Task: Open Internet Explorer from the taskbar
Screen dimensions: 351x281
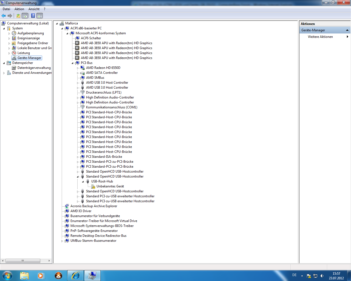Action: [x=75, y=276]
